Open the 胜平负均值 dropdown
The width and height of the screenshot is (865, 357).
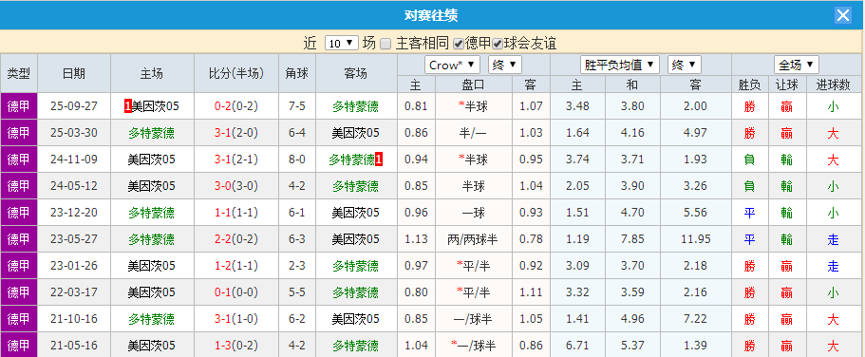click(x=620, y=66)
